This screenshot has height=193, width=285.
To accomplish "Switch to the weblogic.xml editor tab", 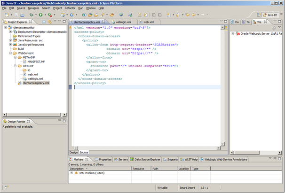I will (x=124, y=22).
